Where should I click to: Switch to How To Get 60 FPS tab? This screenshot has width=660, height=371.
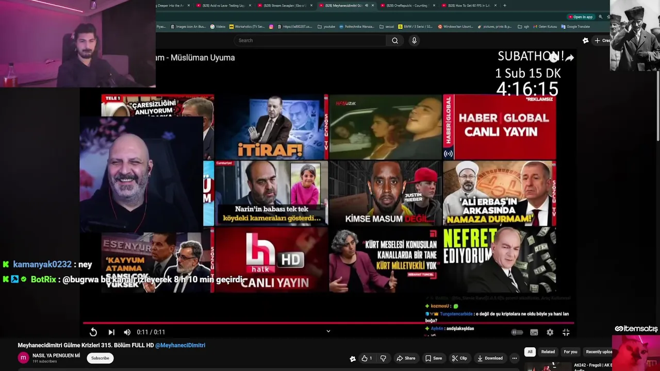469,6
